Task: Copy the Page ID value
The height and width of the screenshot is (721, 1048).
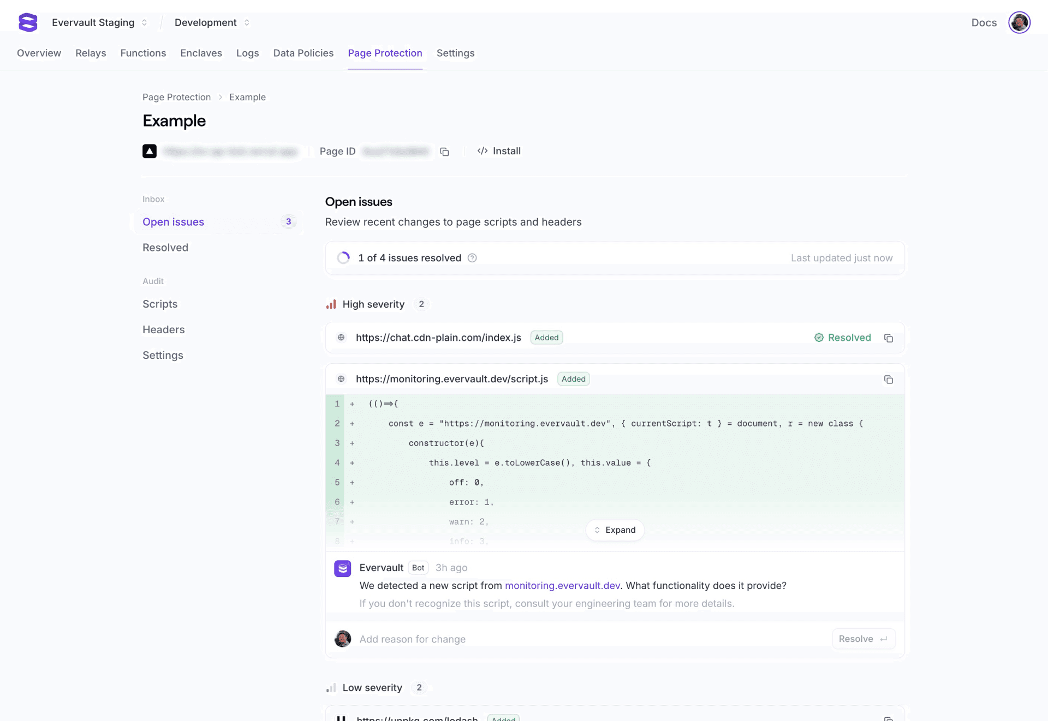Action: [444, 152]
